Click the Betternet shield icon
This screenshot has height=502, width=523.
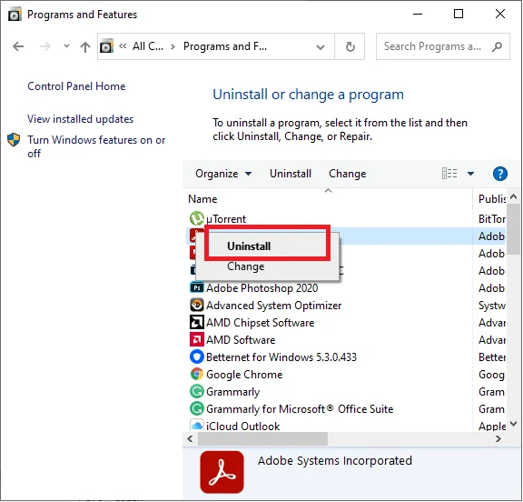(196, 356)
